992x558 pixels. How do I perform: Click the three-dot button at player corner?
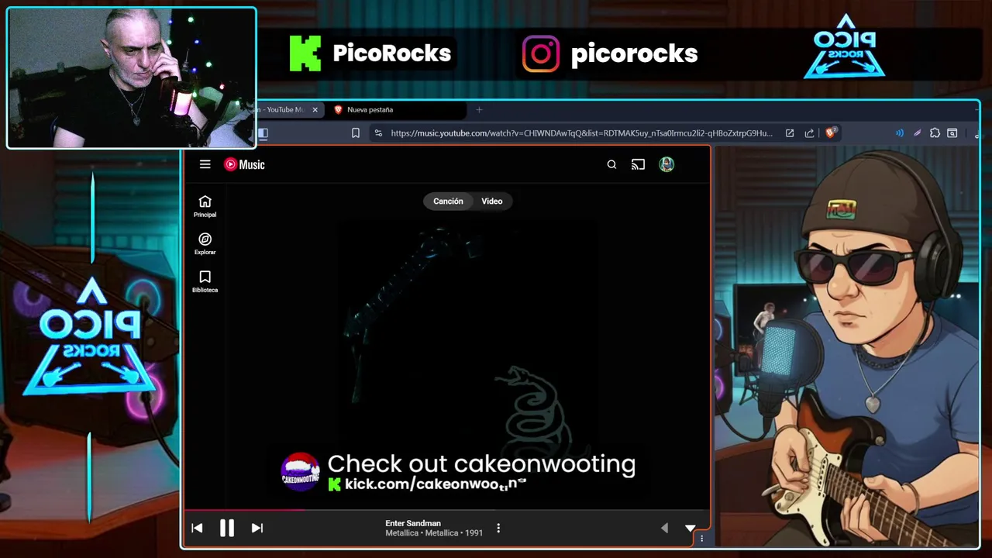[x=702, y=539]
